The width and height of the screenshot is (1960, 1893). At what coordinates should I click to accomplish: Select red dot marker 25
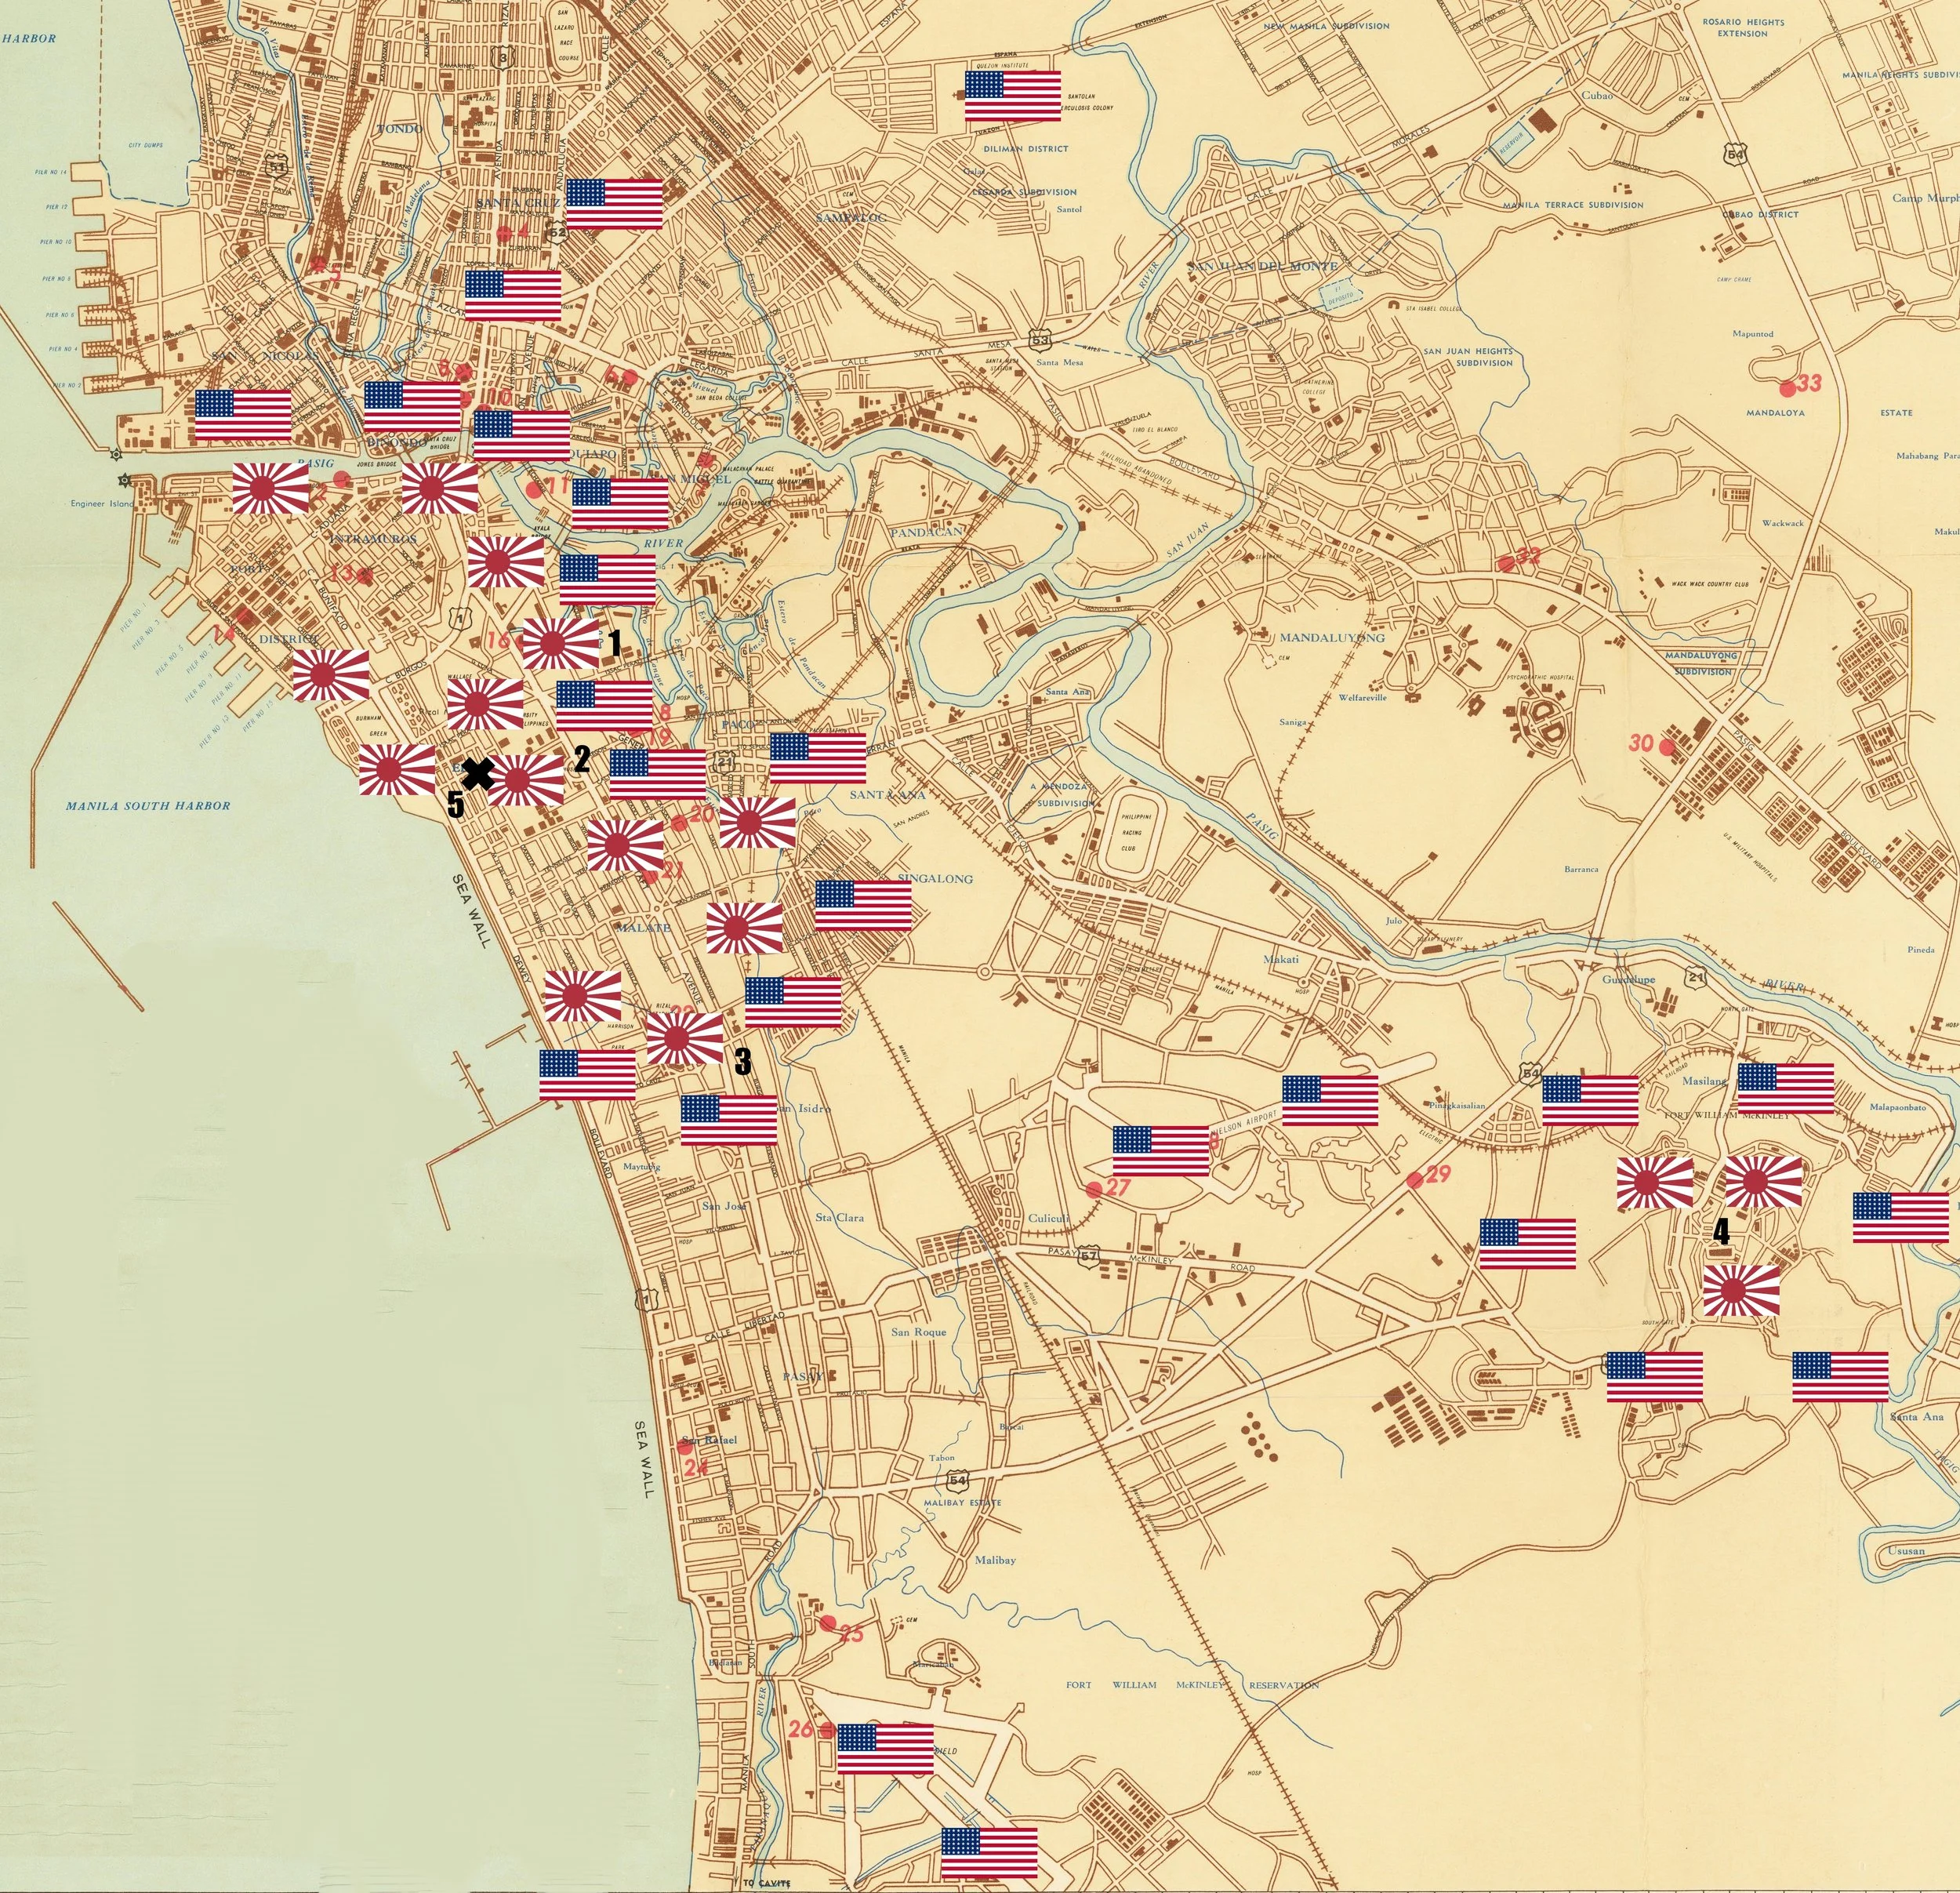pyautogui.click(x=827, y=1622)
